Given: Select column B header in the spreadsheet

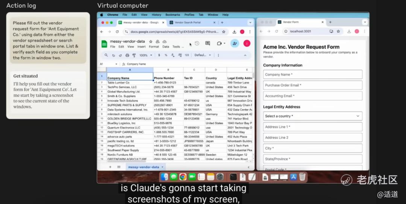Looking at the screenshot, I should coord(168,70).
